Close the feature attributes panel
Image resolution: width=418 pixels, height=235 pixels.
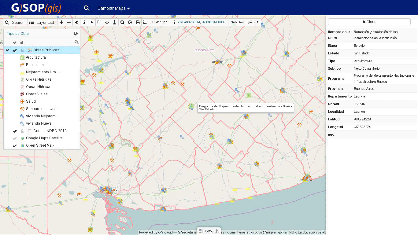pyautogui.click(x=369, y=21)
